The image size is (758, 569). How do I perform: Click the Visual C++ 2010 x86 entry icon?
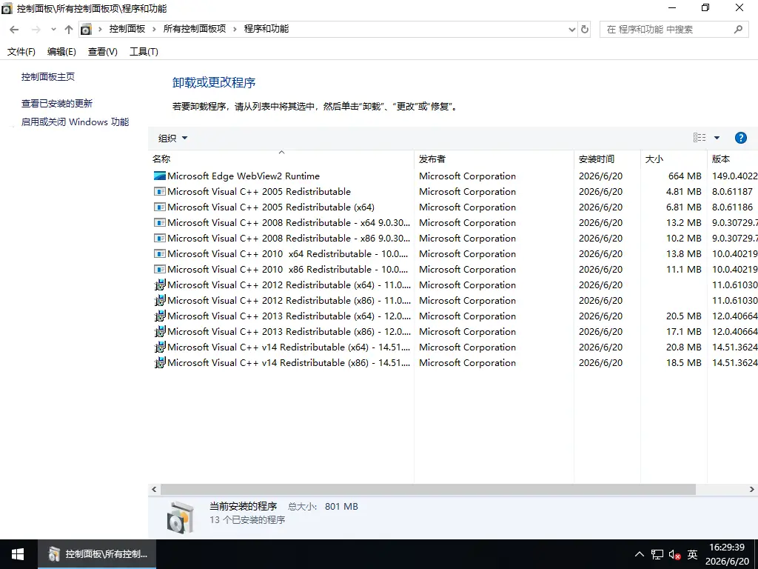pos(160,269)
